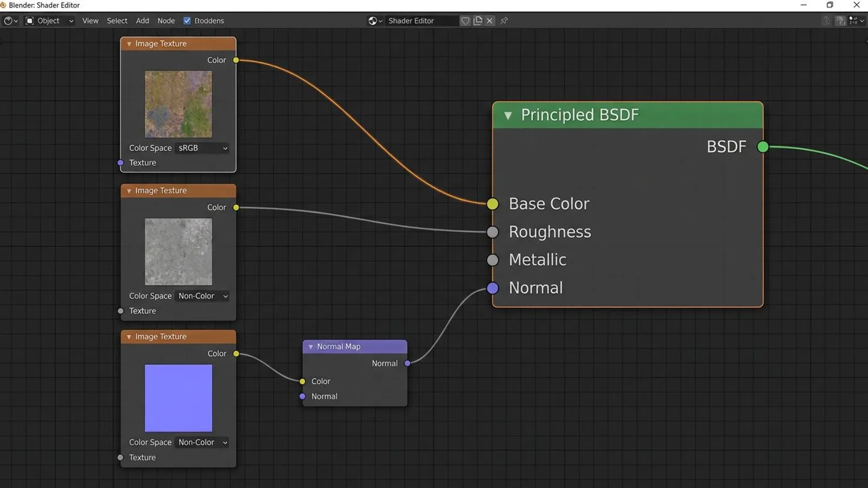Screen dimensions: 868x488
Task: Toggle the node snapping button
Action: coord(840,21)
